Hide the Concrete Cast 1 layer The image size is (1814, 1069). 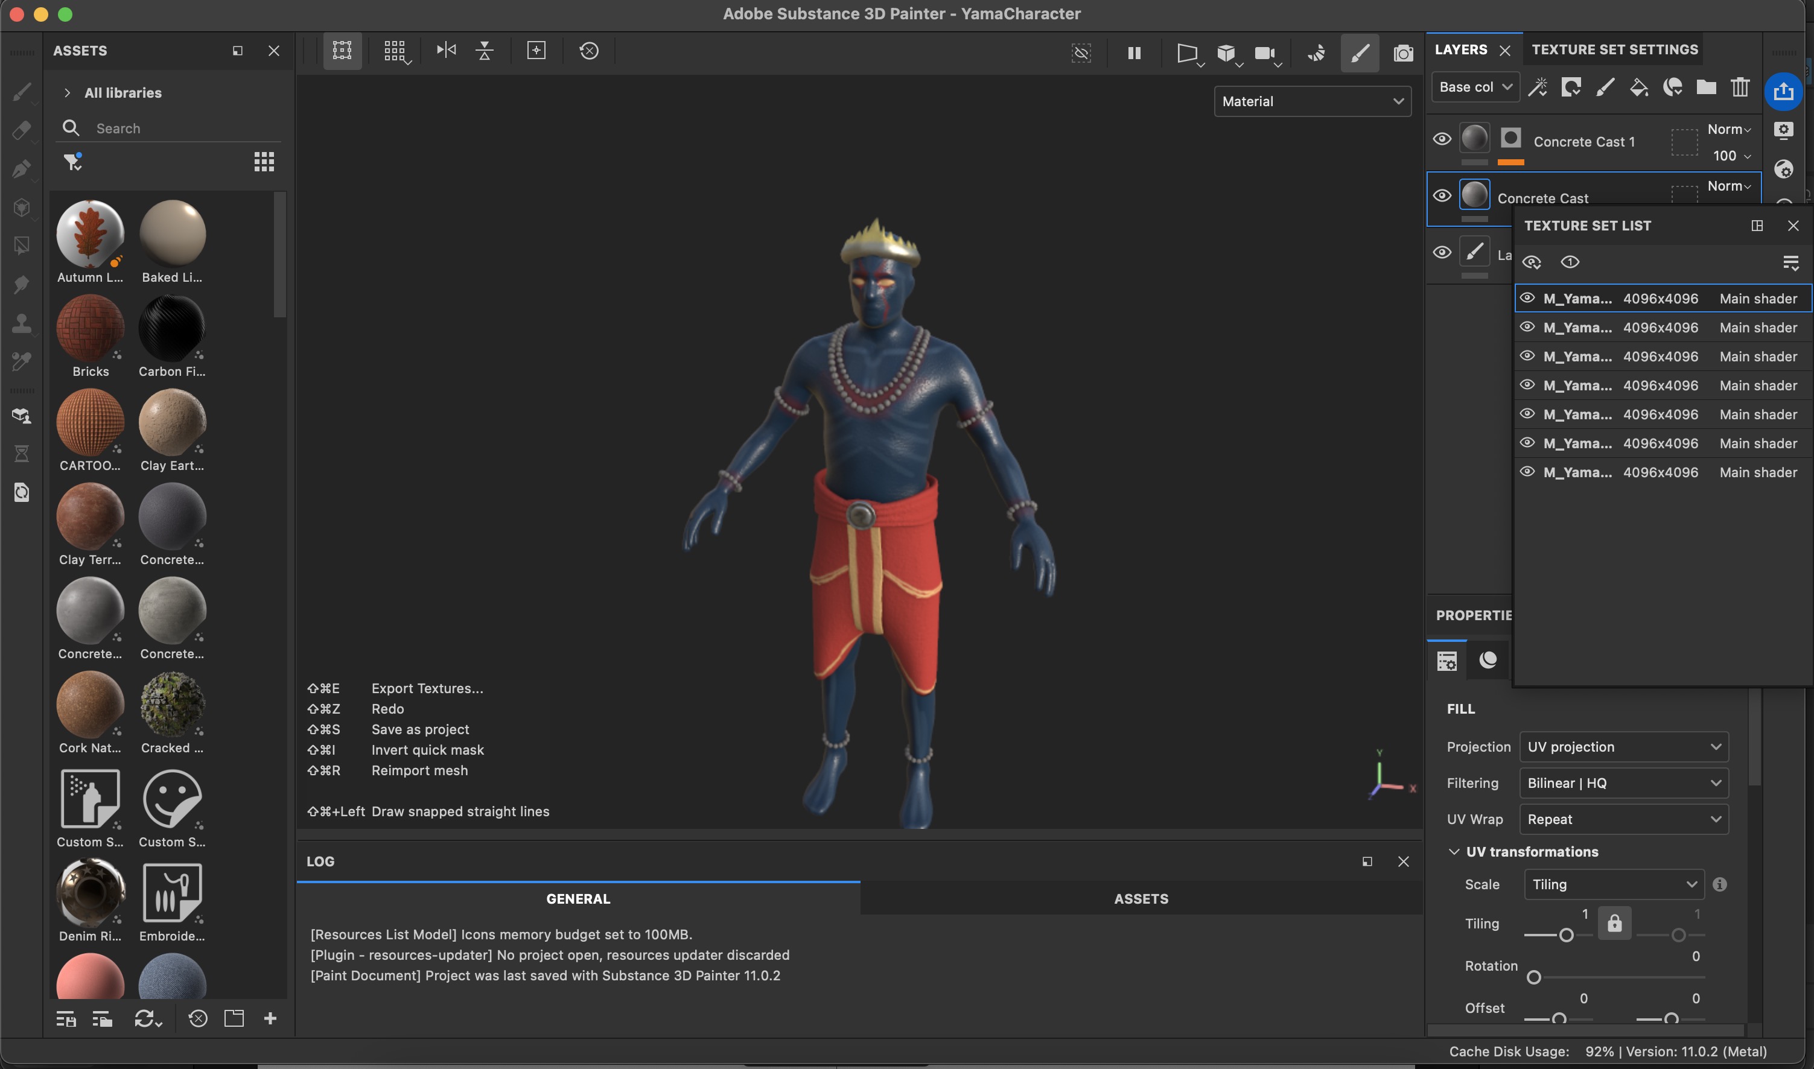pos(1442,139)
